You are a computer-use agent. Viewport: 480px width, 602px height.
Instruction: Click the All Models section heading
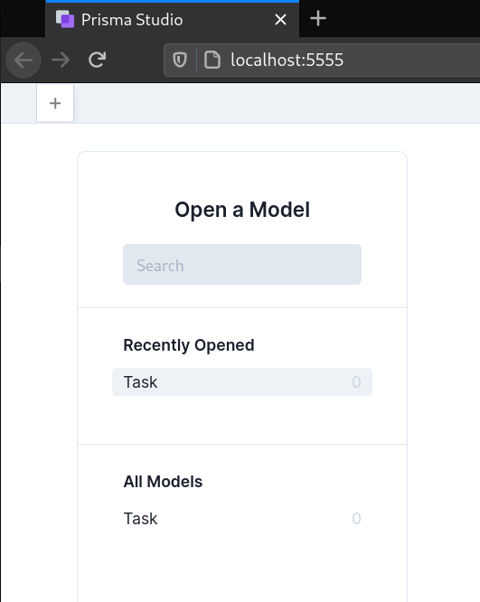pyautogui.click(x=163, y=482)
